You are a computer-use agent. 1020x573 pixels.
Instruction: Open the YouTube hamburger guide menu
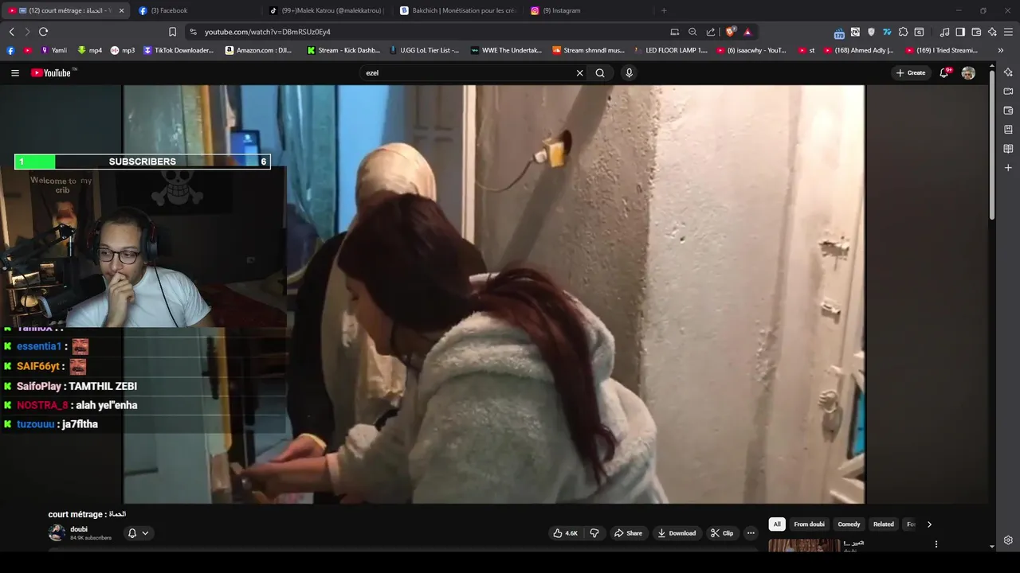pos(14,72)
